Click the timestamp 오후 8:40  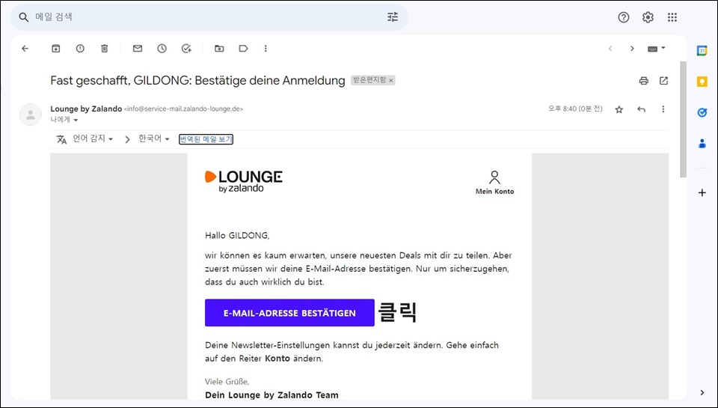pyautogui.click(x=575, y=109)
